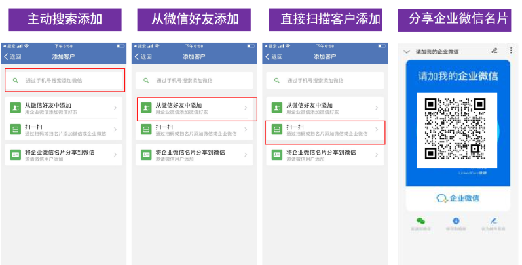Go 返回 on the screen under 主动搜索添加

click(12, 56)
